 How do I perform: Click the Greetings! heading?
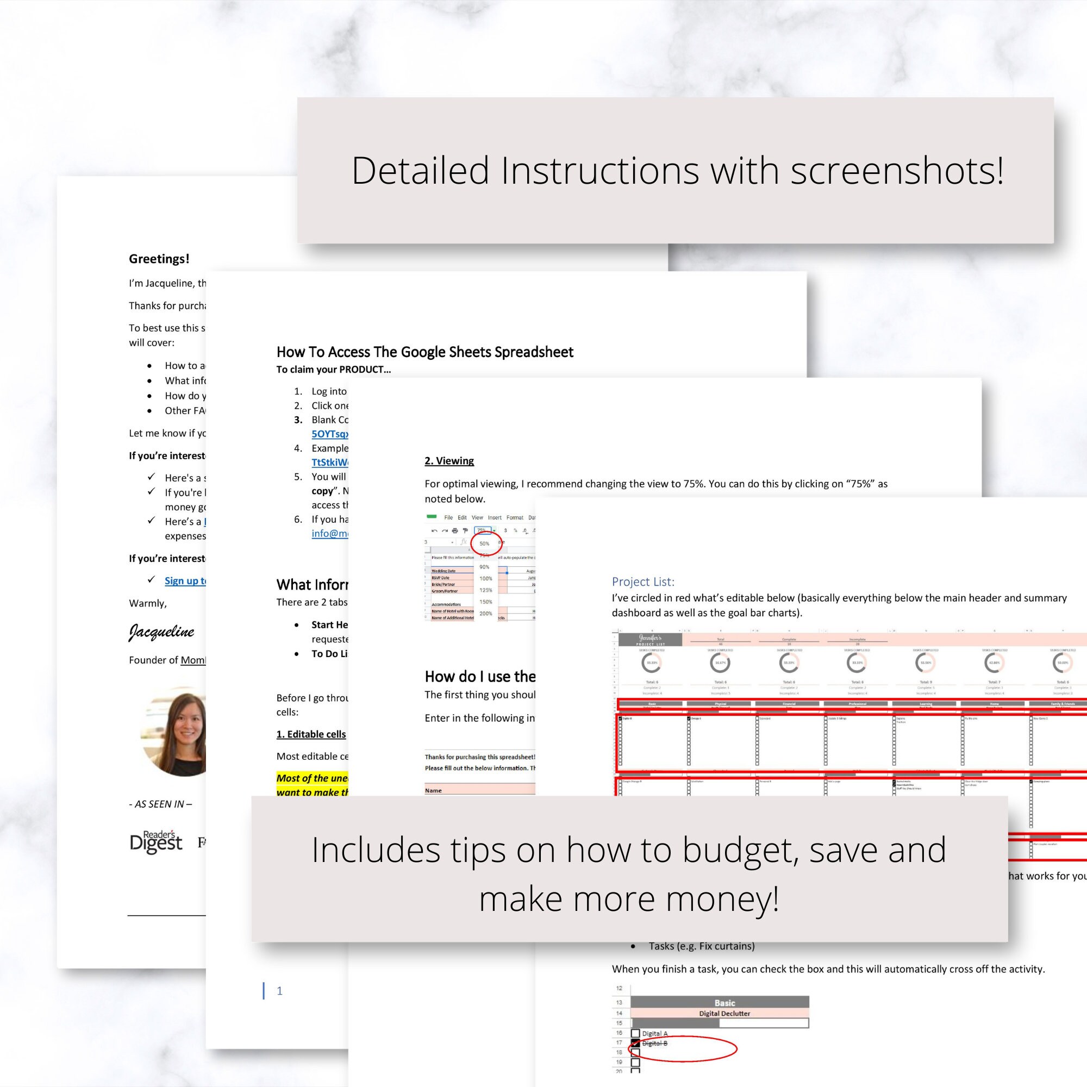(x=159, y=259)
